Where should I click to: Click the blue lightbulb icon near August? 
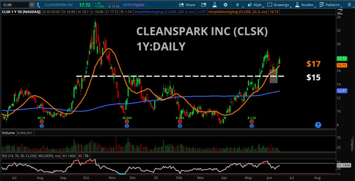(41, 126)
